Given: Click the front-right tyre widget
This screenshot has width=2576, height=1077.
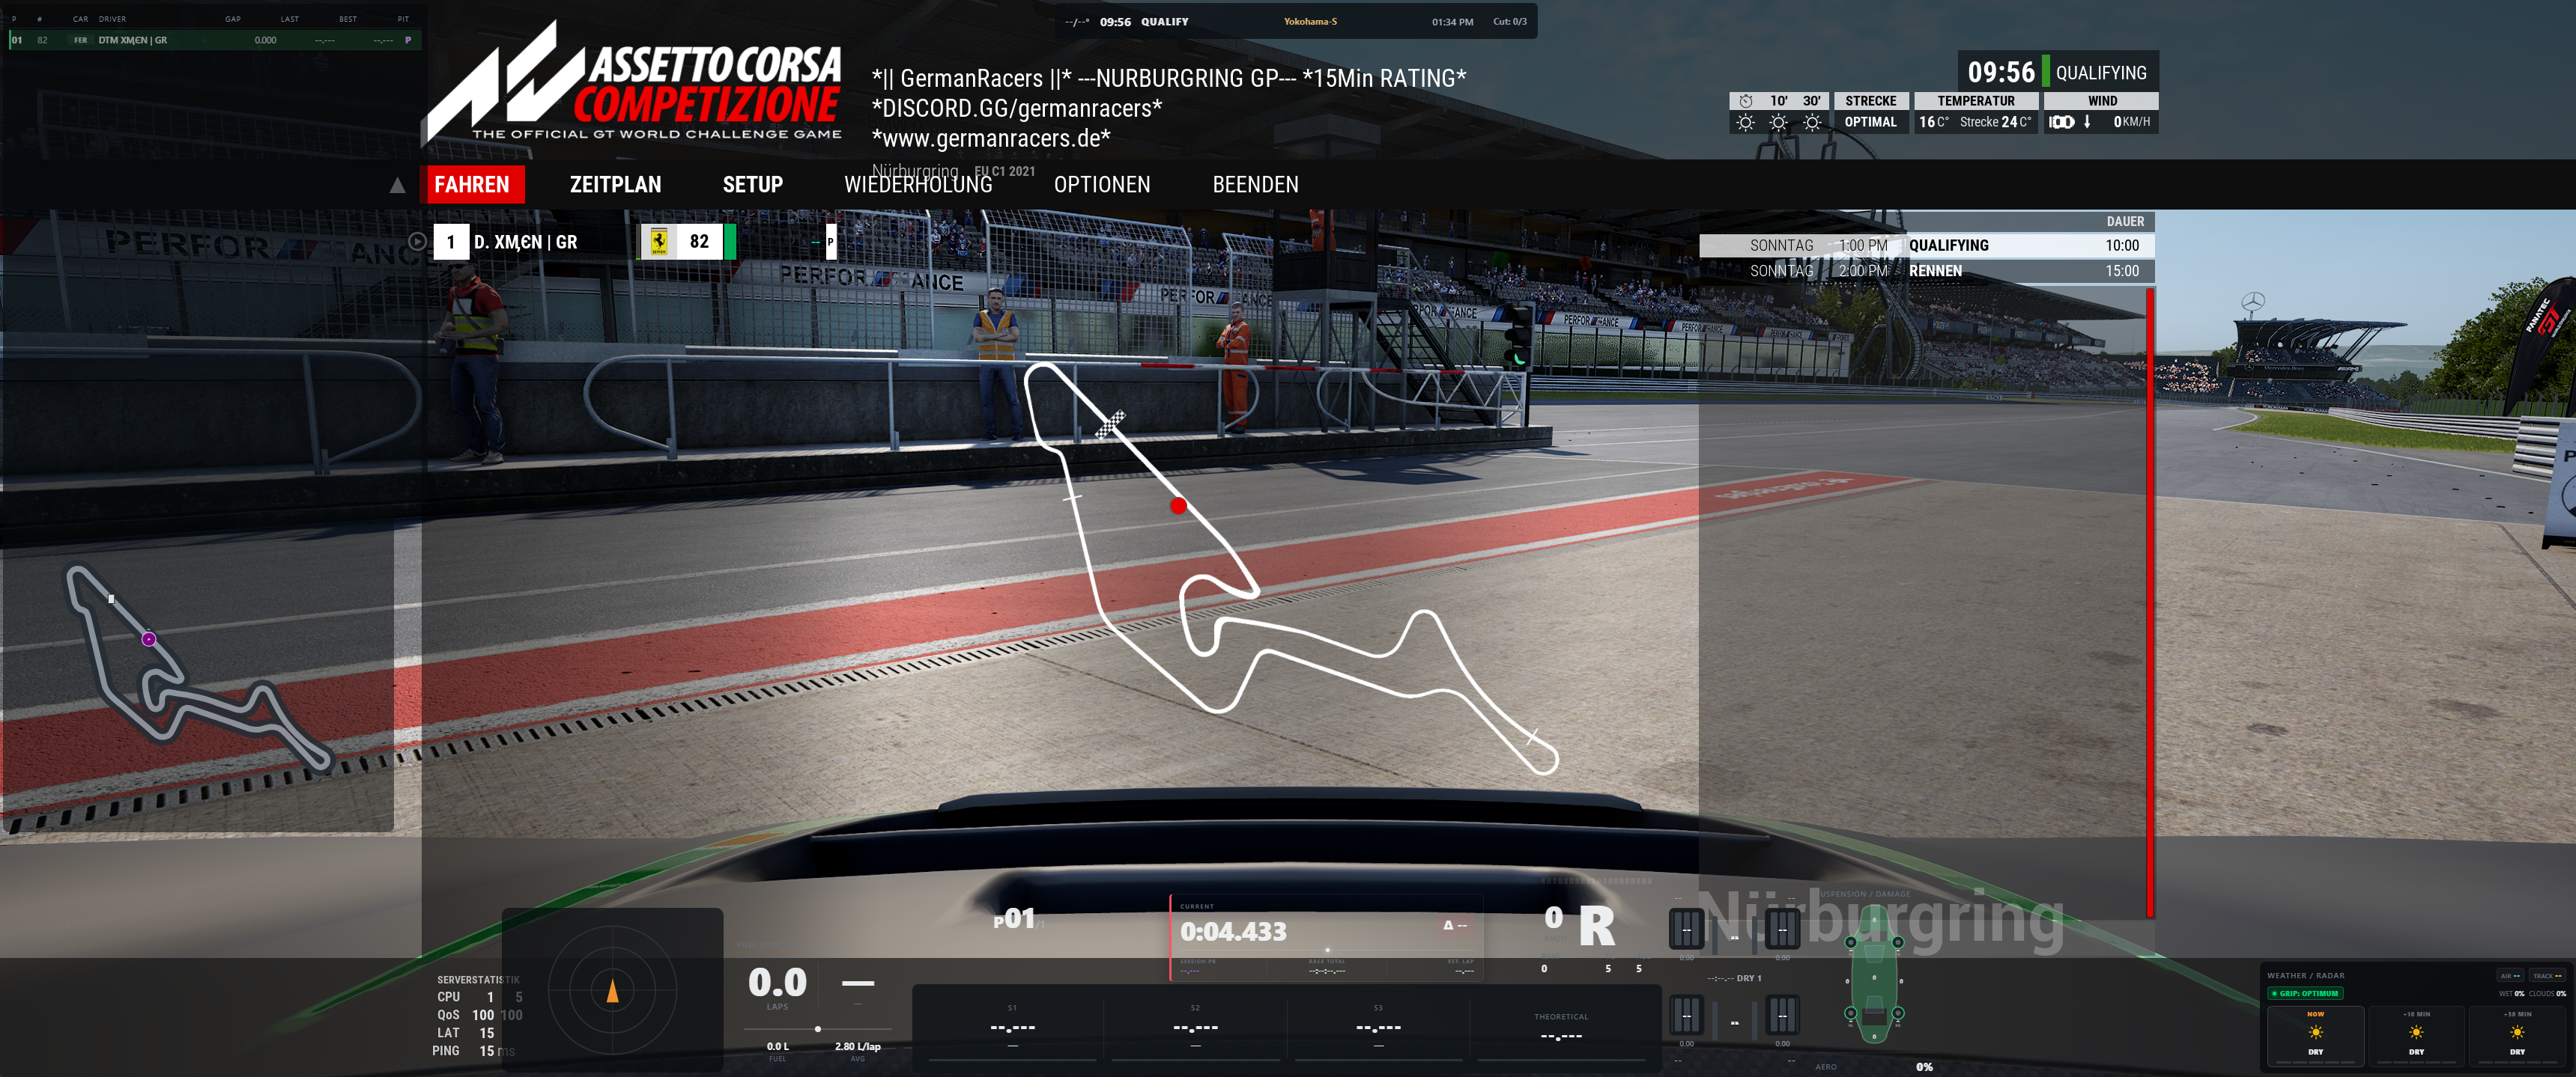Looking at the screenshot, I should (x=1782, y=929).
